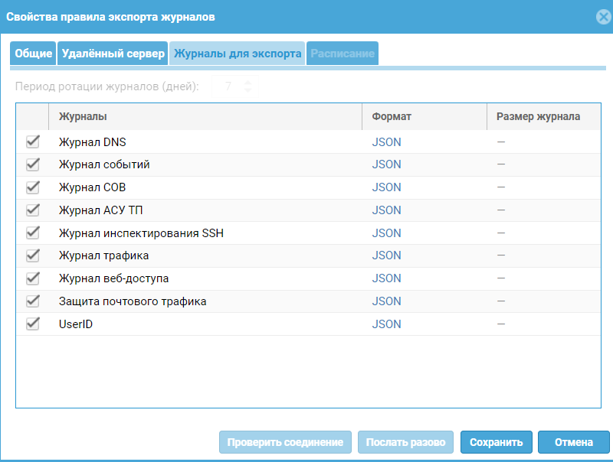Toggle the Журнал трафика checkbox

(32, 255)
